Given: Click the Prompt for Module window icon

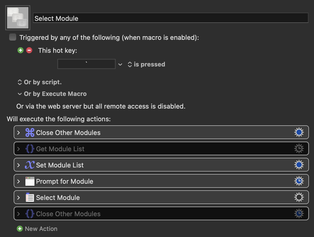Looking at the screenshot, I should (x=30, y=181).
